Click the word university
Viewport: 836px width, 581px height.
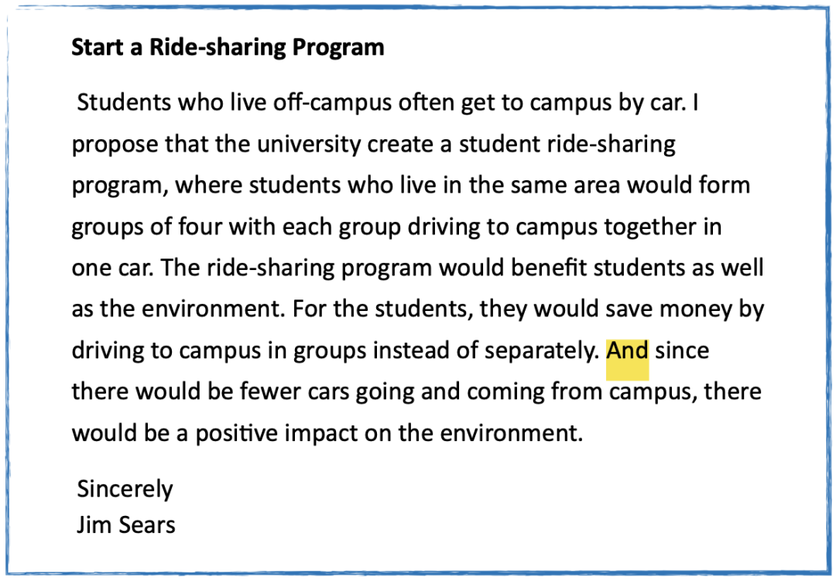(309, 145)
